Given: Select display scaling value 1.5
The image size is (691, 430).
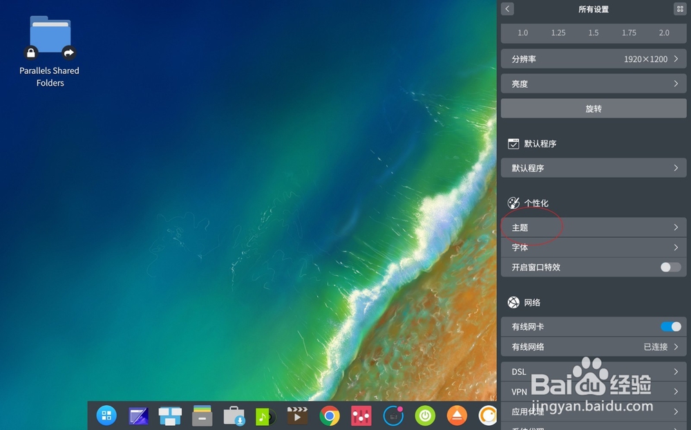Looking at the screenshot, I should click(x=594, y=32).
